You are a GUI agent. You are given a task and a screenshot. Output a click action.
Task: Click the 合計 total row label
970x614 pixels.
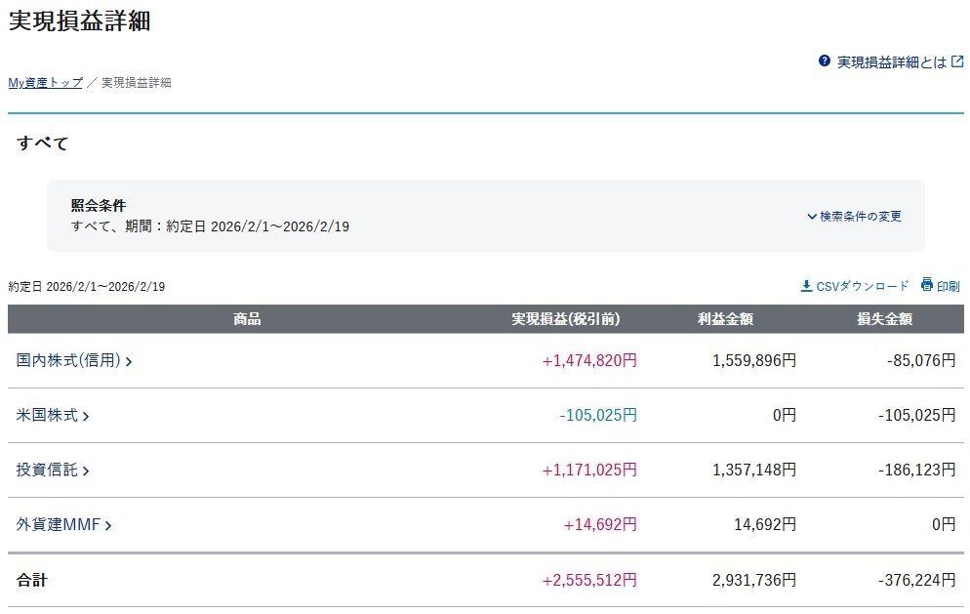31,580
